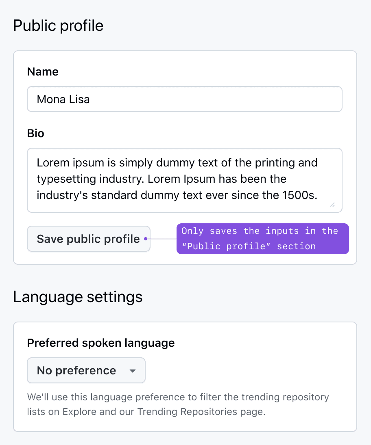The height and width of the screenshot is (445, 371).
Task: Click the purple dot next to Save button
Action: [145, 239]
